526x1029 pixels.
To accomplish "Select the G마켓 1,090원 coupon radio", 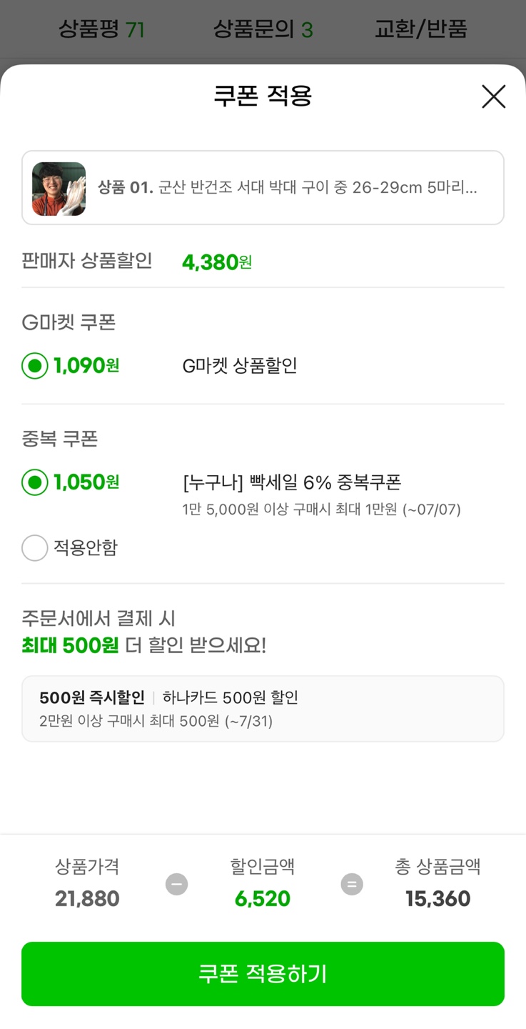I will pyautogui.click(x=35, y=366).
